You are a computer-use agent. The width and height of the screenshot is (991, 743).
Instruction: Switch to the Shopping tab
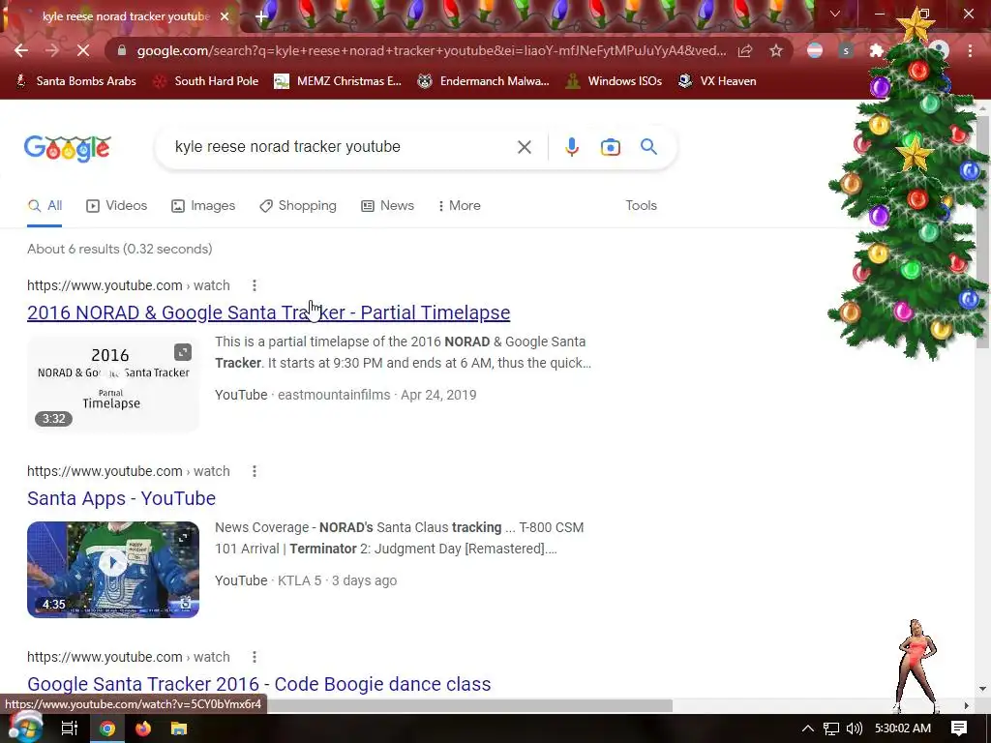click(x=298, y=206)
